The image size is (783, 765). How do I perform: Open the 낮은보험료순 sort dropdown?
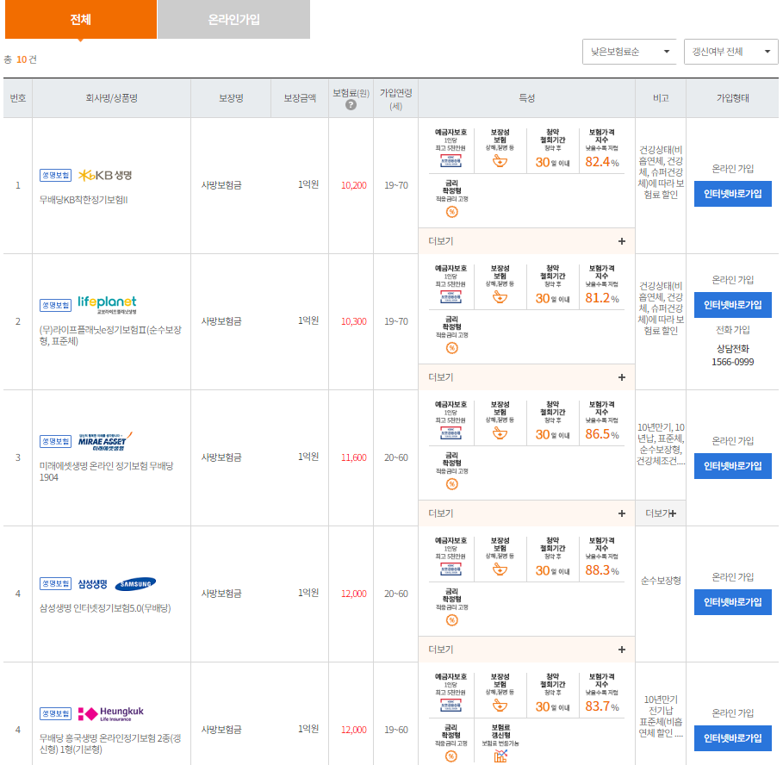tap(629, 52)
